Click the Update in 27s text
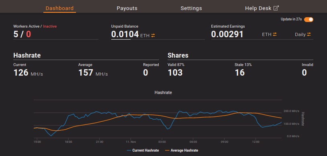 [291, 19]
